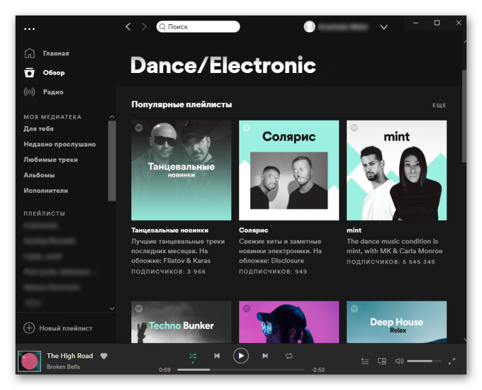This screenshot has height=390, width=482.
Task: Open Исполнители in the library
Action: 46,190
